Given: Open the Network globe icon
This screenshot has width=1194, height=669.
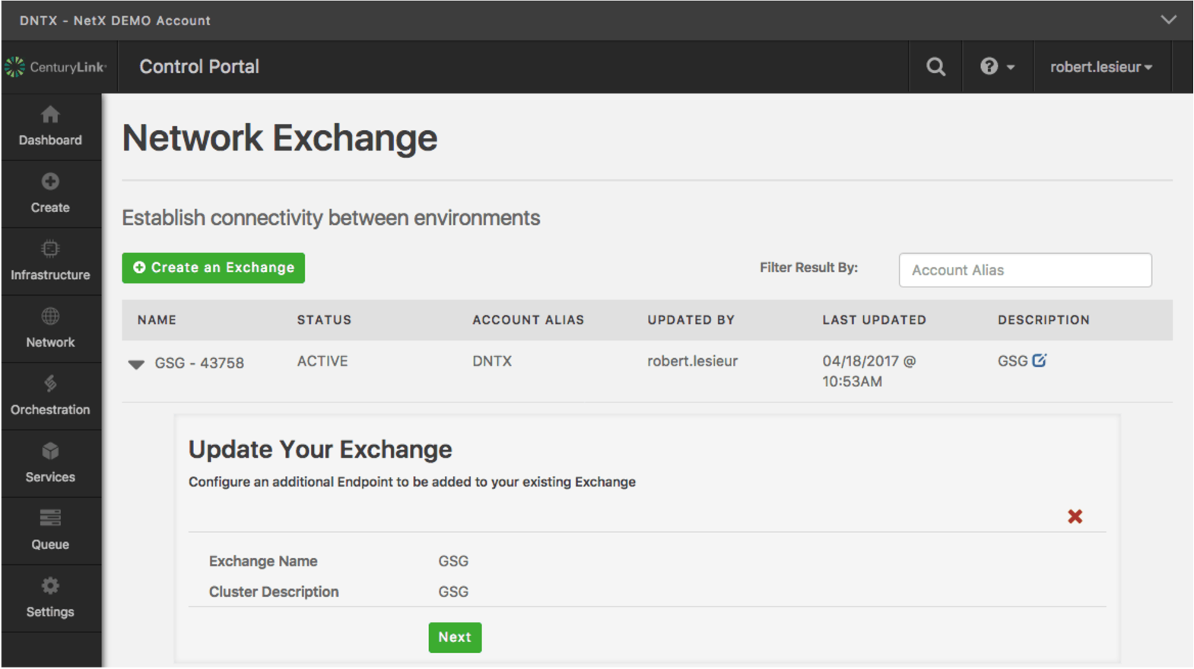Looking at the screenshot, I should [x=50, y=316].
